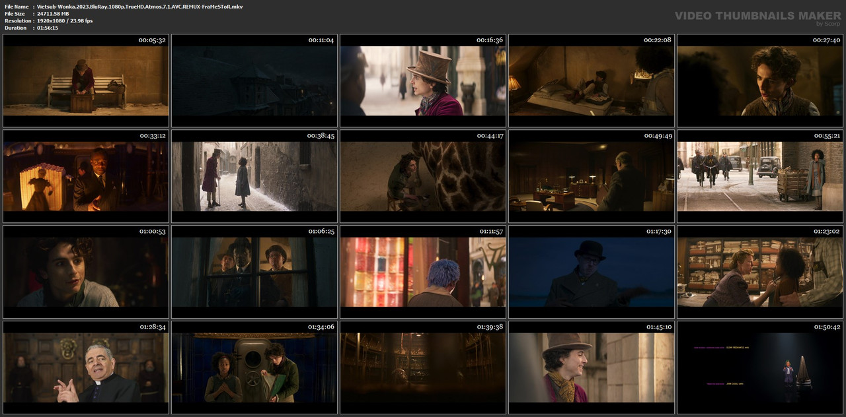Select the thumbnail at 01:45:10
The height and width of the screenshot is (417, 846).
coord(592,368)
